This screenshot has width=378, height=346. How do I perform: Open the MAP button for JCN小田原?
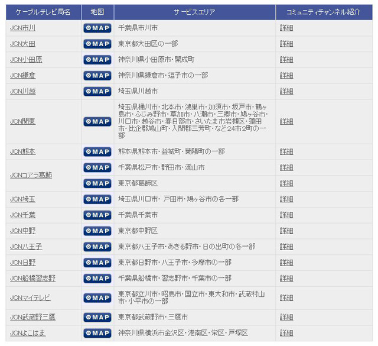tap(97, 60)
